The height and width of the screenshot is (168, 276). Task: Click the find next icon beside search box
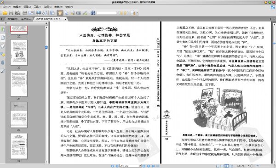click(126, 13)
